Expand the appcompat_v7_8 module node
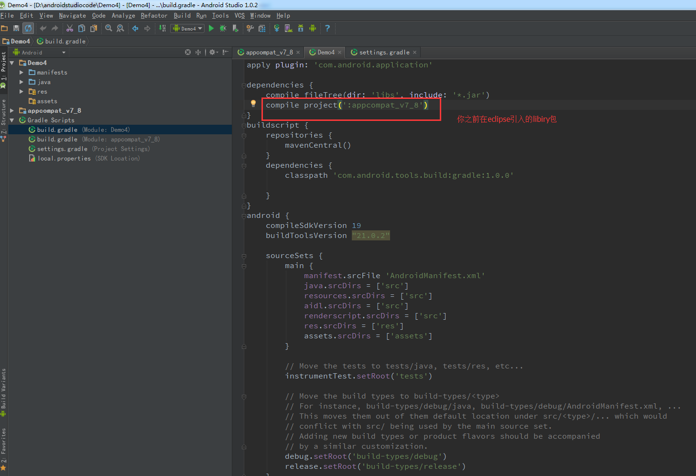This screenshot has width=696, height=476. point(11,110)
